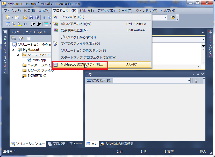Collapse the ソース ファイル folder node

(x=18, y=55)
